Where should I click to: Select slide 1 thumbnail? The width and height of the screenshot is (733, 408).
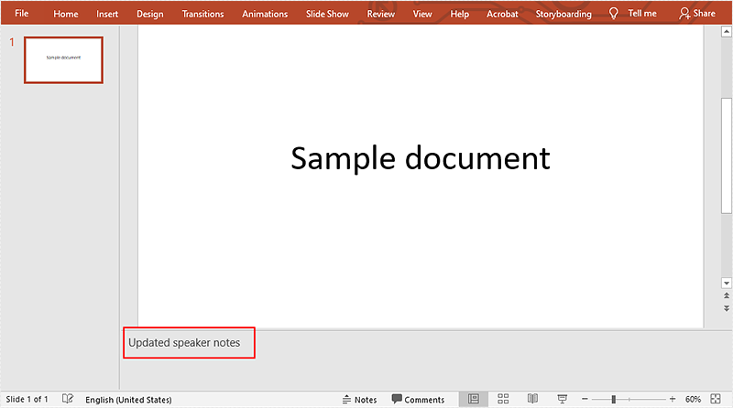pos(63,60)
